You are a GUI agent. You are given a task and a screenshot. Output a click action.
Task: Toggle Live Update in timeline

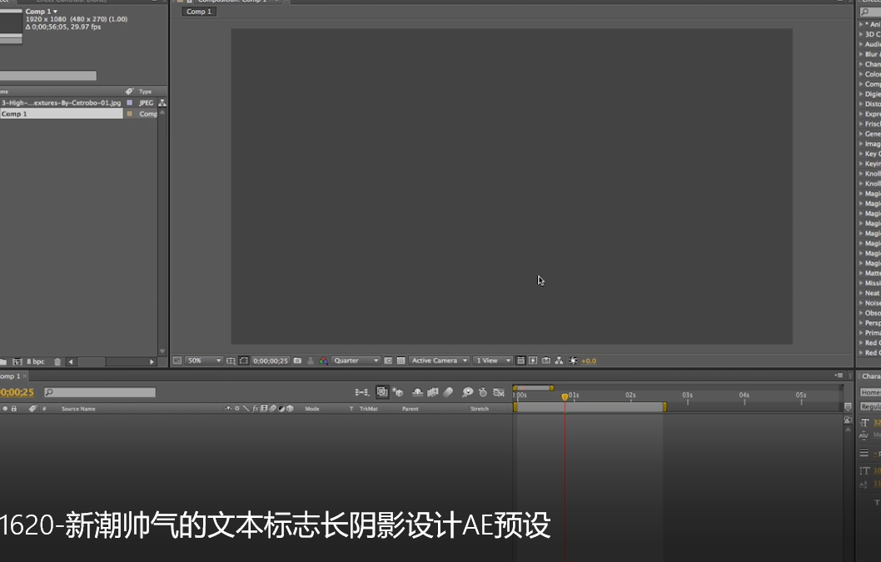coord(382,392)
